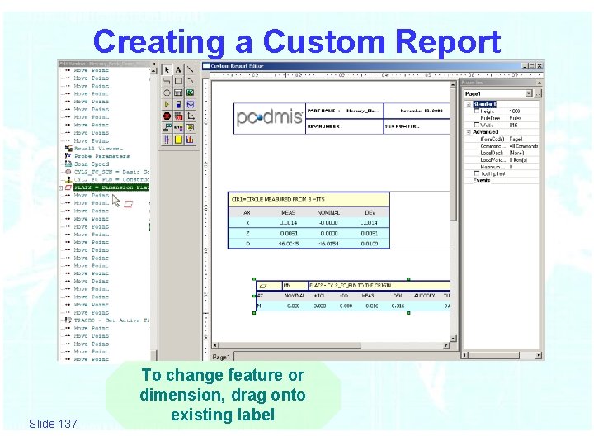Toggle checkbox beside Height property
The height and width of the screenshot is (446, 594).
477,111
